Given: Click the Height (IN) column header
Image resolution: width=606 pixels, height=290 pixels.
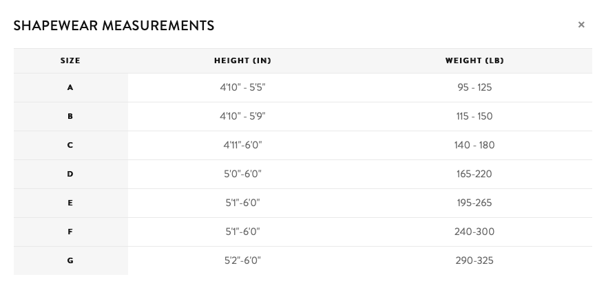Looking at the screenshot, I should 242,60.
